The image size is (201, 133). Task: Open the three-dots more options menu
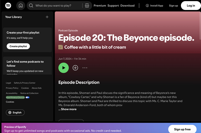85,68
